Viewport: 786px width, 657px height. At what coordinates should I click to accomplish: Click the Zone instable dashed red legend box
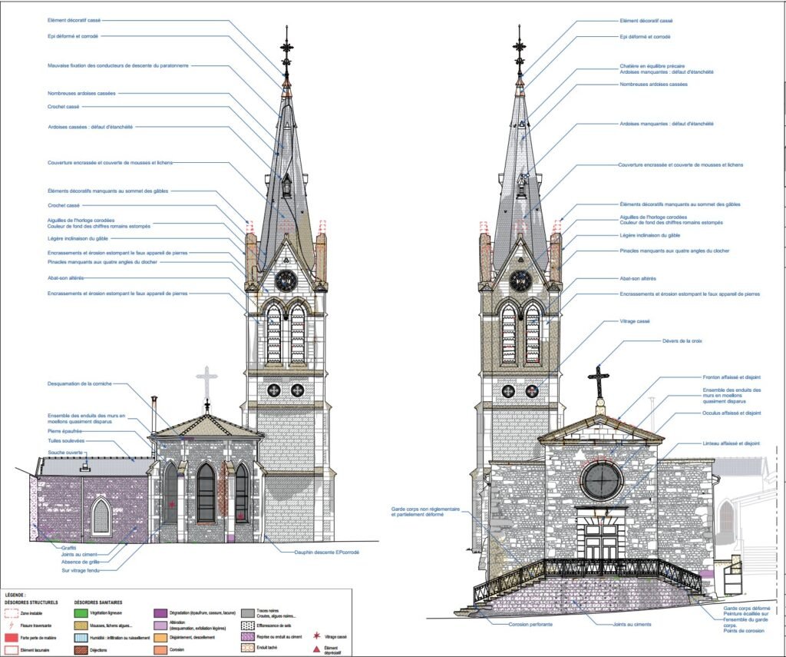[x=11, y=613]
